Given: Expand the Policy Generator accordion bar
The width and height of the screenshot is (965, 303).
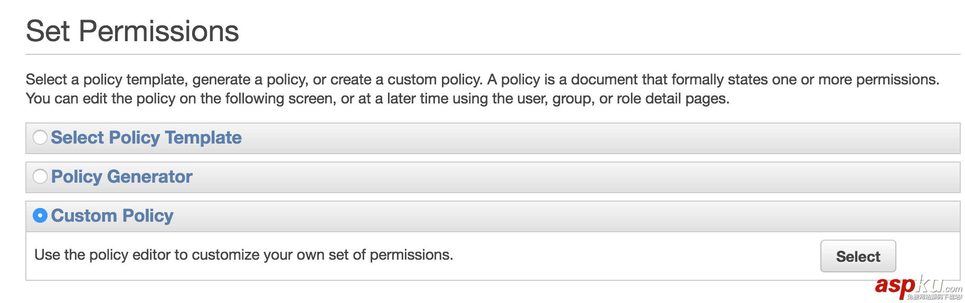Looking at the screenshot, I should [581, 177].
